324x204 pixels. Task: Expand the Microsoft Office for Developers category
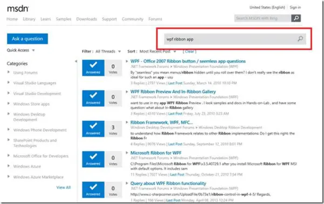(x=9, y=155)
